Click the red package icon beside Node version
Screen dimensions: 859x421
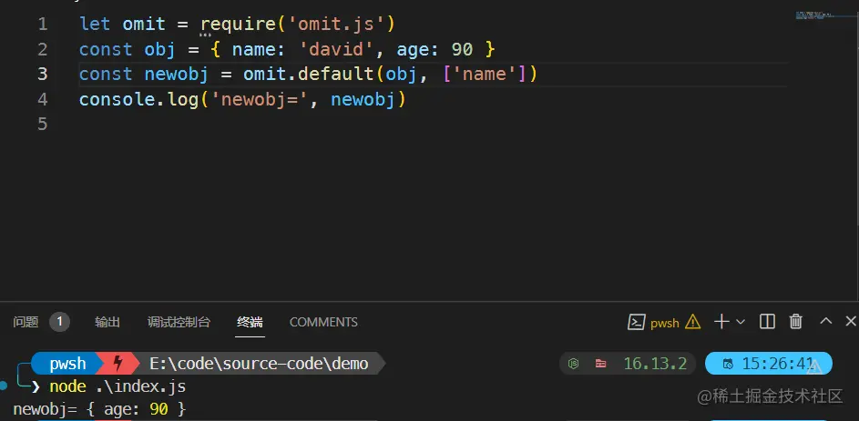pyautogui.click(x=601, y=363)
